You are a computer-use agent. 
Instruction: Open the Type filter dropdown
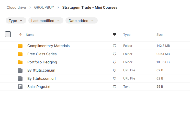click(16, 21)
